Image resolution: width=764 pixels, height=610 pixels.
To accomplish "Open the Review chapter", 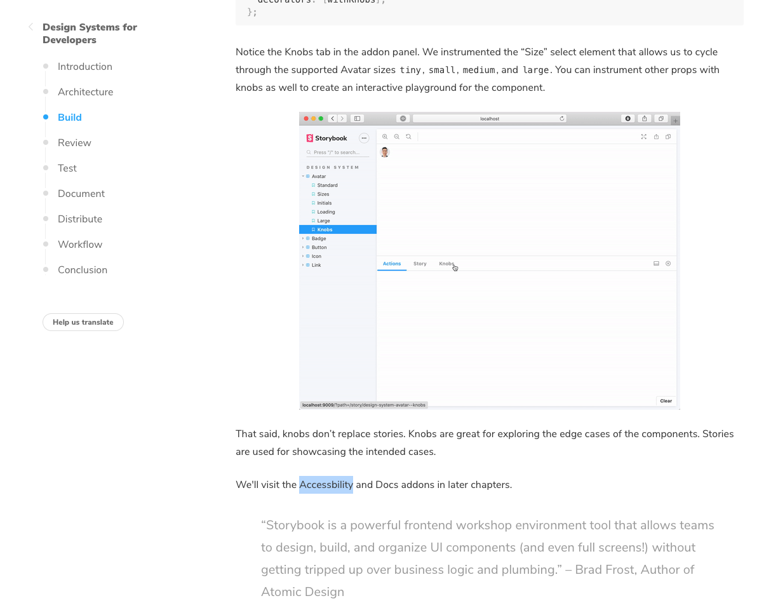I will pos(74,142).
